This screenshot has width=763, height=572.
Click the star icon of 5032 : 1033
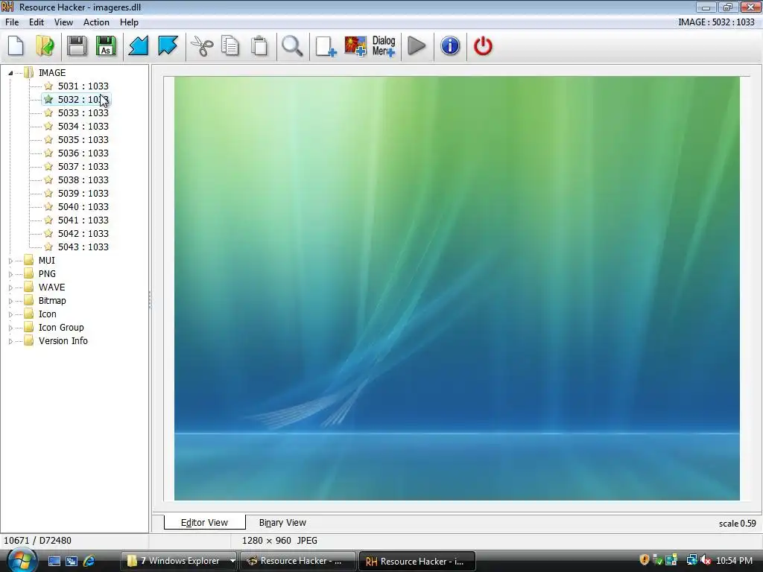48,99
